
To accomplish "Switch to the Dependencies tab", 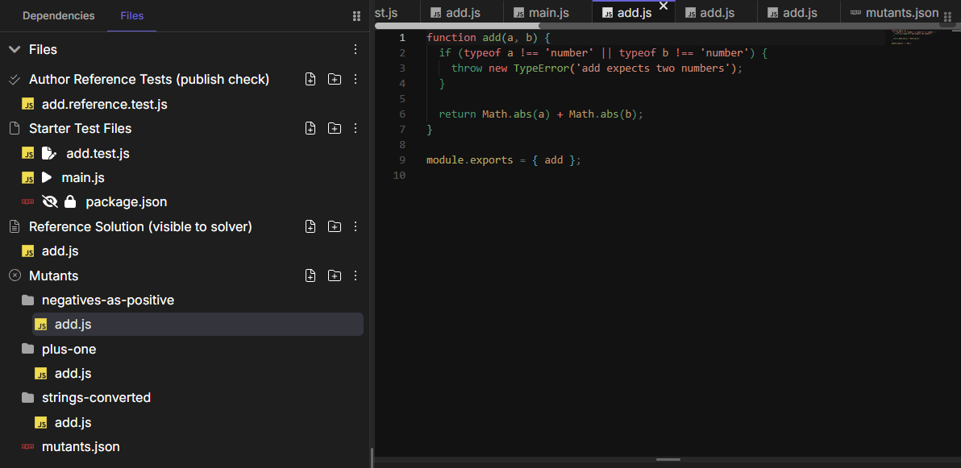I will [59, 16].
